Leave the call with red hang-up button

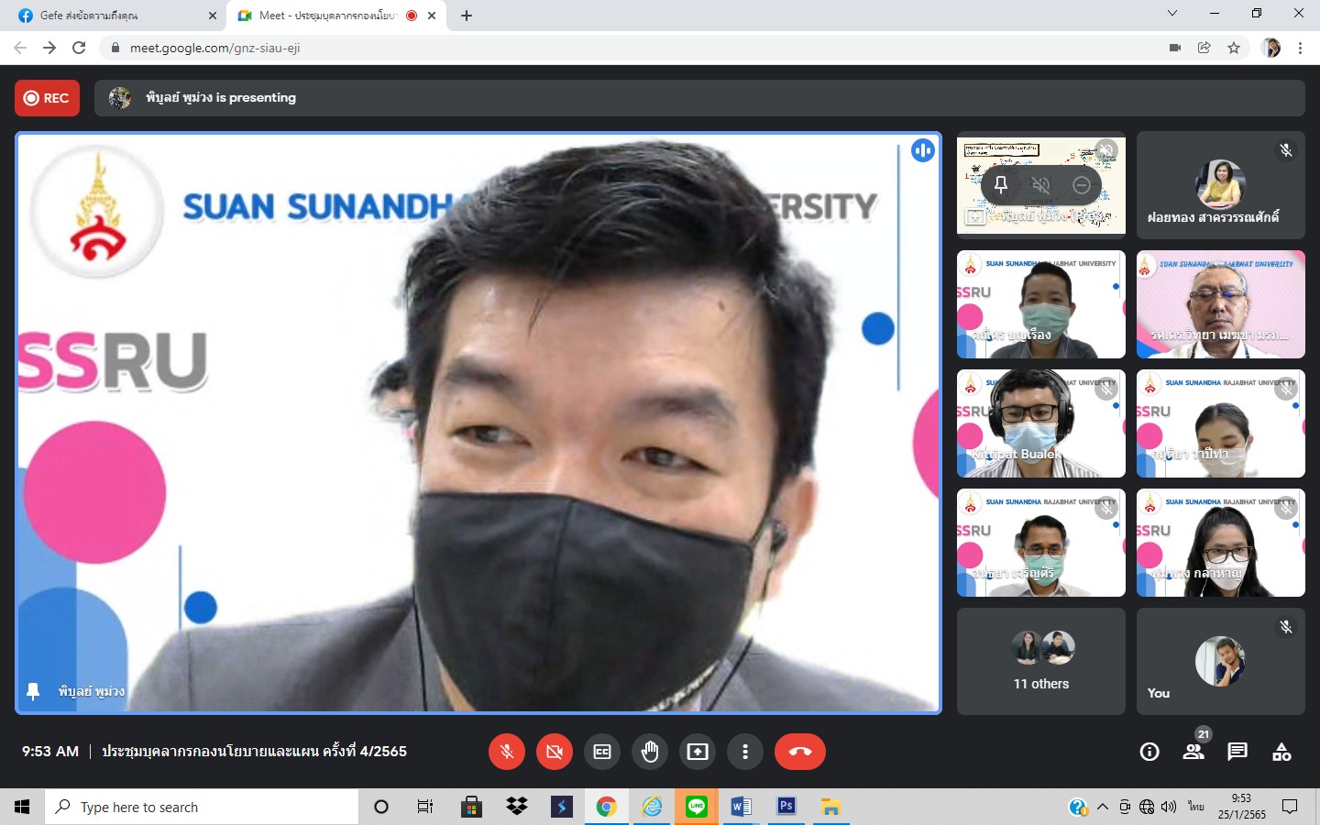click(x=799, y=752)
